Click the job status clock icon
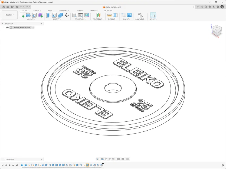 210,7
